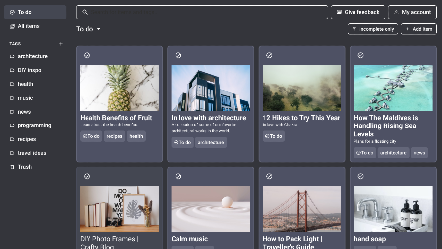
Task: Click the Add item button
Action: (x=419, y=29)
